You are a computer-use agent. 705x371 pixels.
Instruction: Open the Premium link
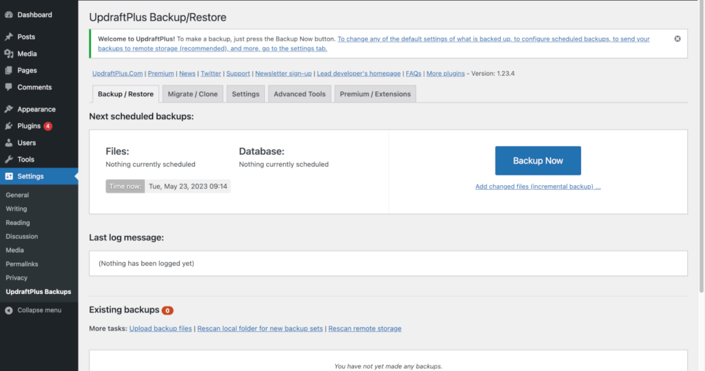point(160,73)
